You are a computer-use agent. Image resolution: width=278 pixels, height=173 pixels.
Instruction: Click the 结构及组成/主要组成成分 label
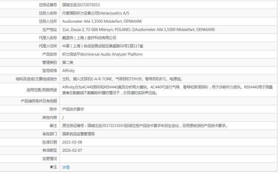tap(36, 79)
